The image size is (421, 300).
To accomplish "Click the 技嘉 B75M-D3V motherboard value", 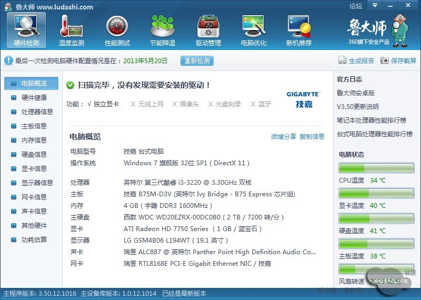I will click(209, 194).
